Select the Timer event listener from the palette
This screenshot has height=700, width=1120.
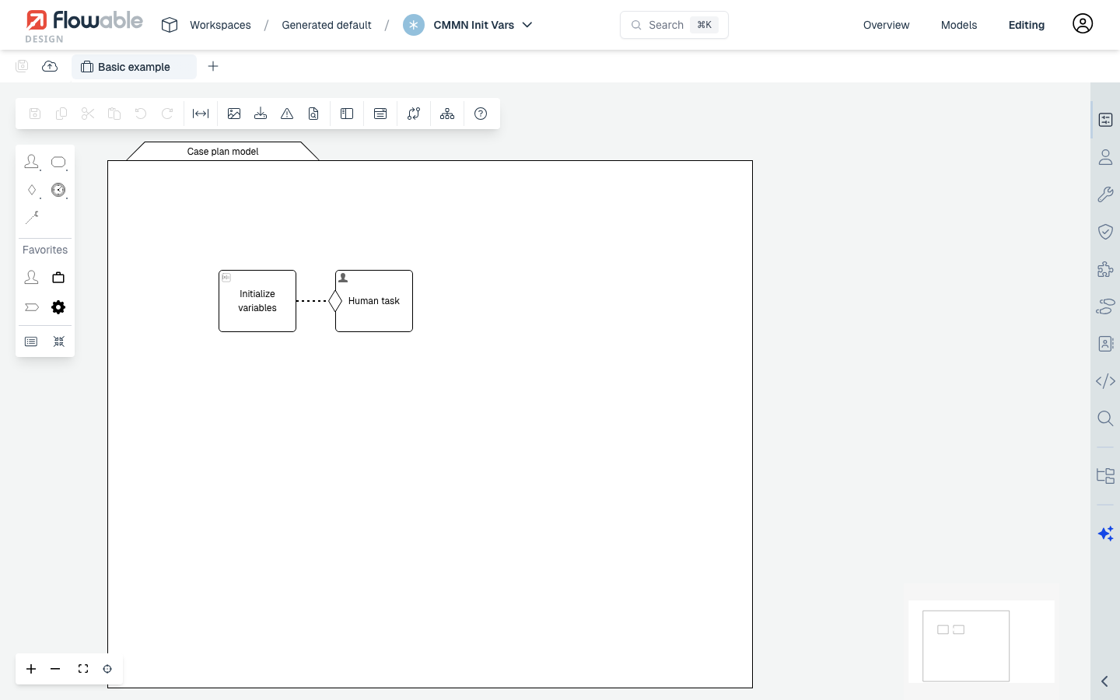point(58,190)
